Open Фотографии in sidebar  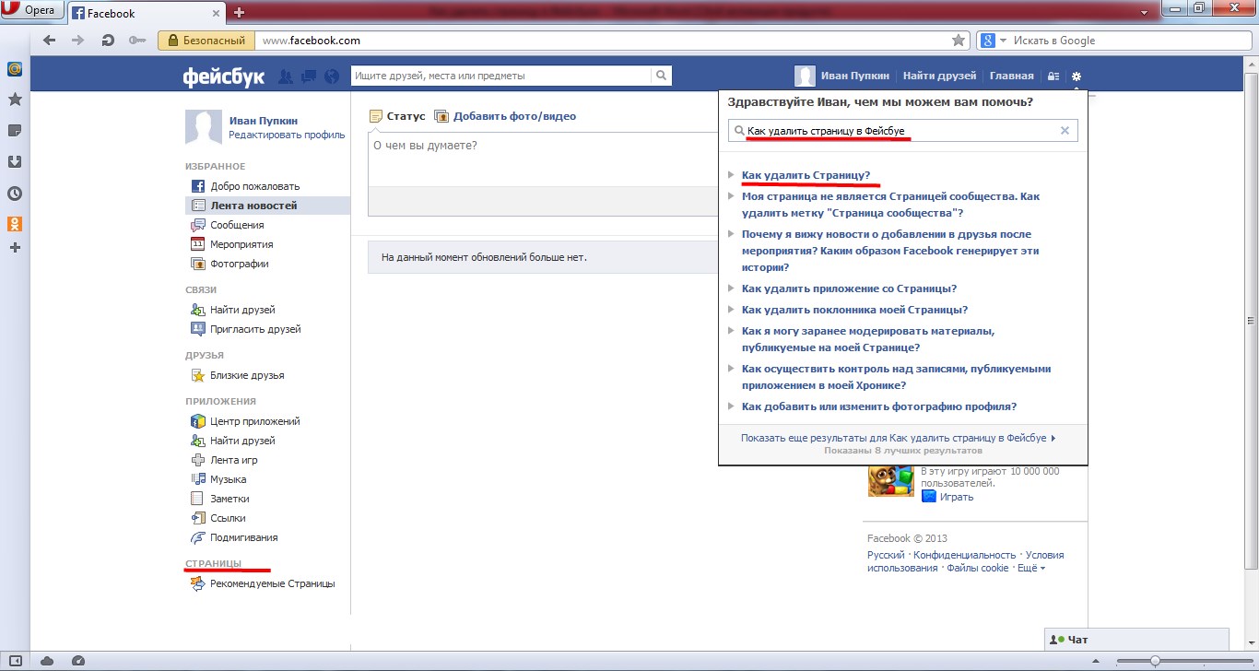[x=229, y=264]
